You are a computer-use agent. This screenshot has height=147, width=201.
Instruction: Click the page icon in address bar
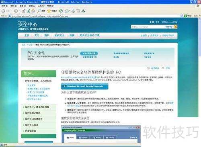[10, 16]
